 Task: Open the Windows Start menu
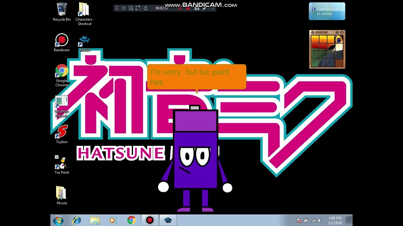[x=58, y=220]
